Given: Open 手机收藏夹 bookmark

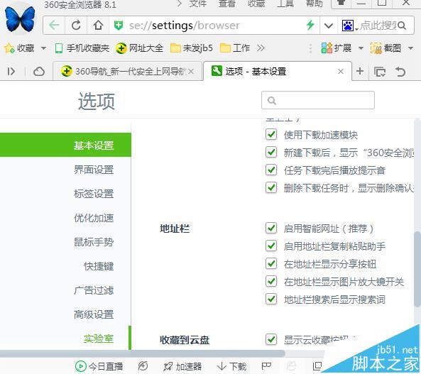Looking at the screenshot, I should [x=82, y=48].
